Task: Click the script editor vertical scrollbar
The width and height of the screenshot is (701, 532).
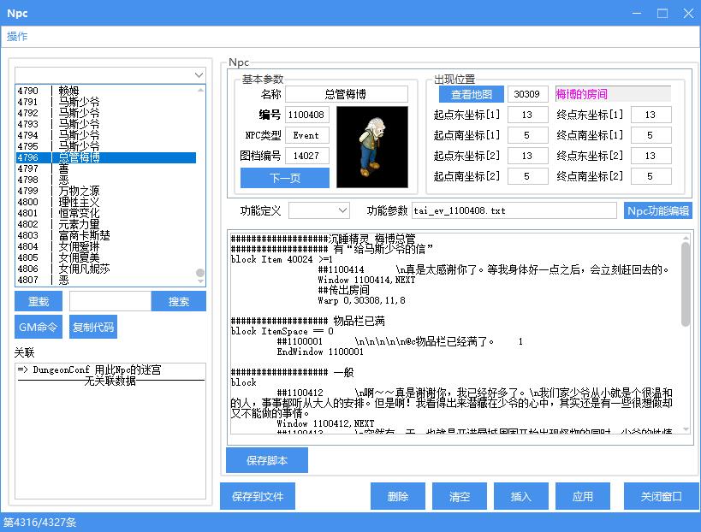Action: 686,282
